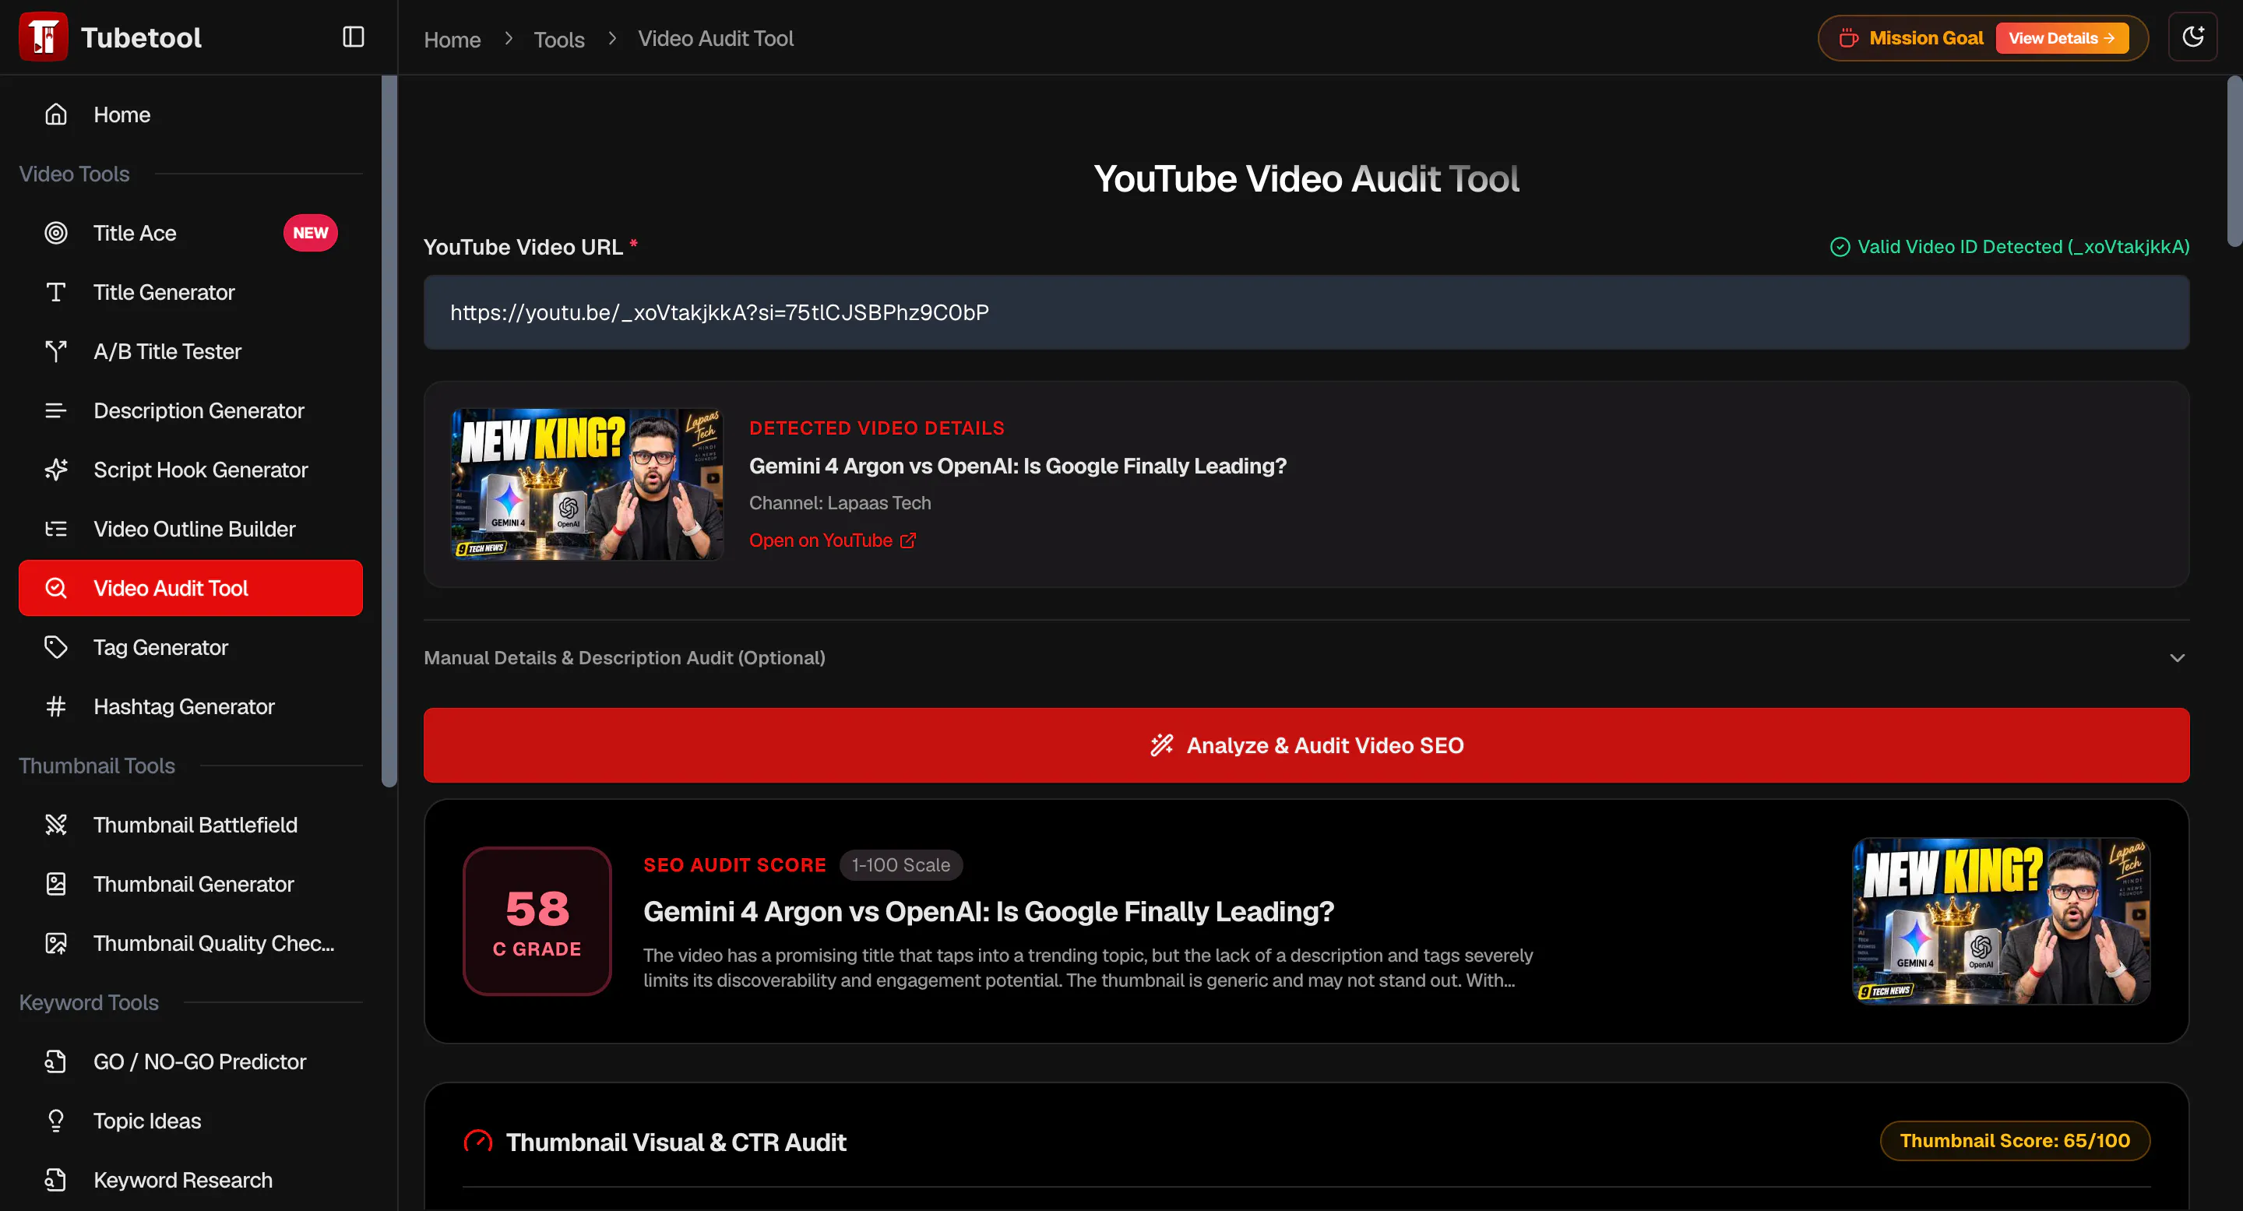The height and width of the screenshot is (1211, 2243).
Task: Open the Thumbnail Battlefield crossed swords icon
Action: pyautogui.click(x=56, y=826)
